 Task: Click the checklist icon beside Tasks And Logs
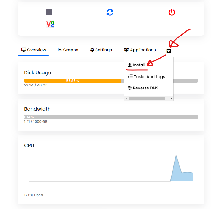(x=130, y=76)
